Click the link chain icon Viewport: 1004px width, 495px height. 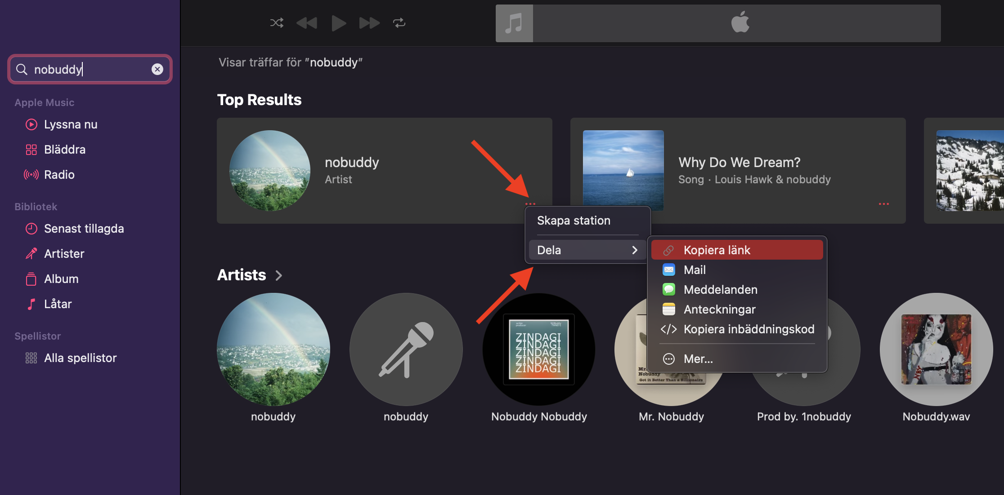(x=669, y=250)
